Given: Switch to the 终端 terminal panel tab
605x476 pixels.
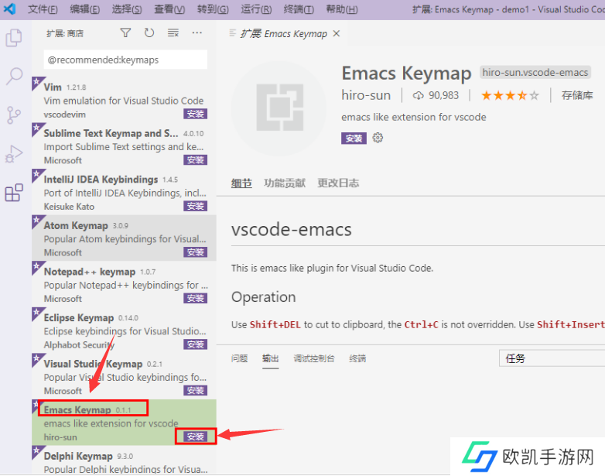Looking at the screenshot, I should (x=357, y=358).
